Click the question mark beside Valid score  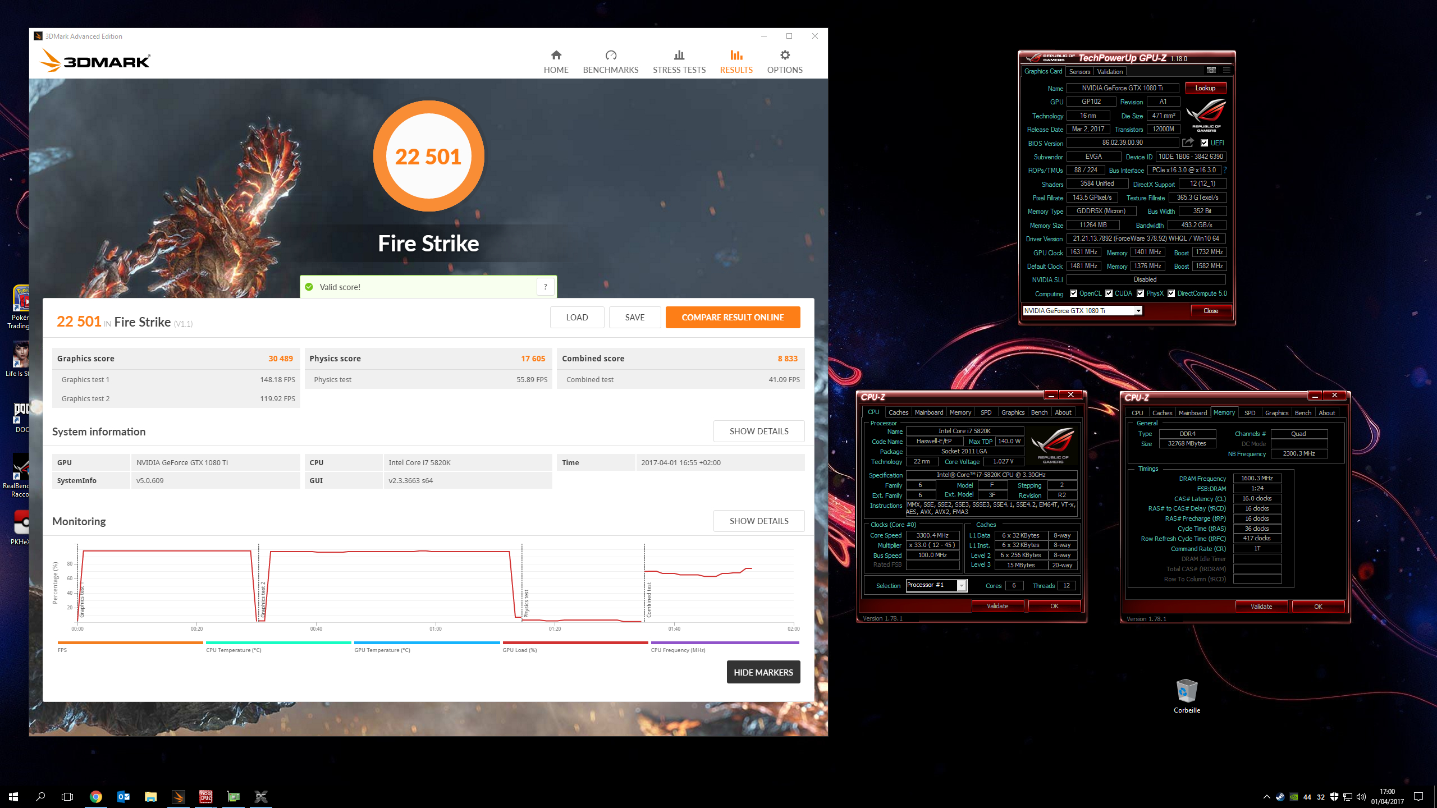(545, 287)
